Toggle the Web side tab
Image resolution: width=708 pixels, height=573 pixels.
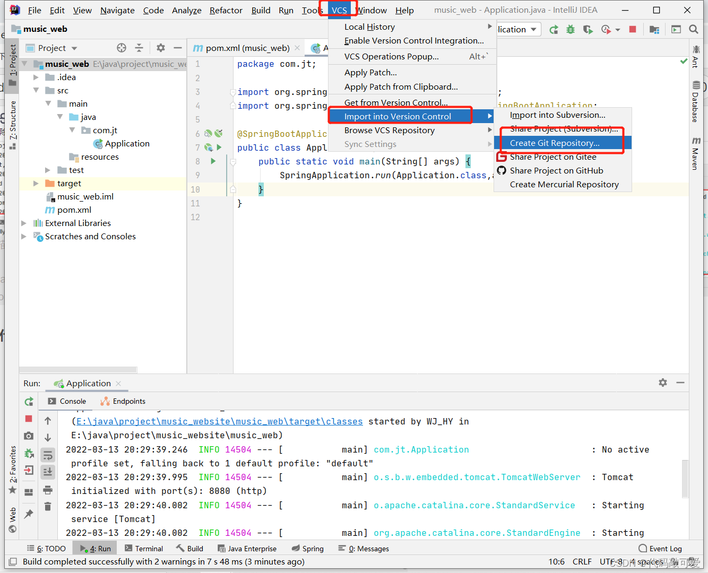[x=13, y=520]
